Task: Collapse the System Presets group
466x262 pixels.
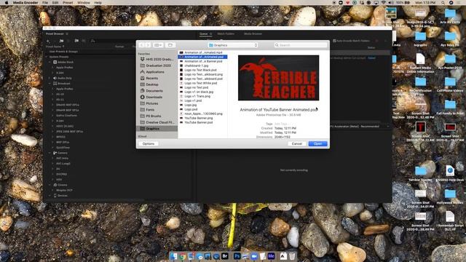Action: 47,57
